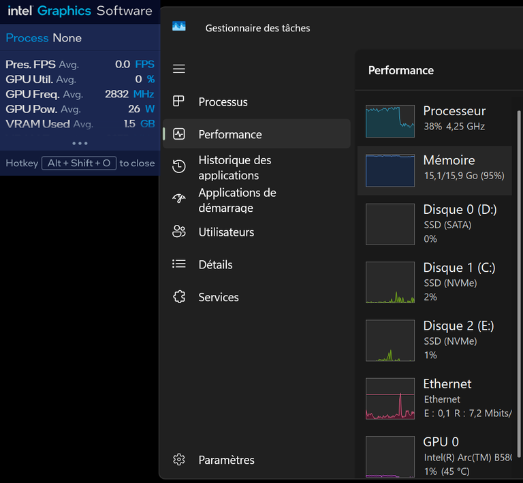Click Disque 1 (C:) title text
The image size is (523, 483).
pos(459,268)
